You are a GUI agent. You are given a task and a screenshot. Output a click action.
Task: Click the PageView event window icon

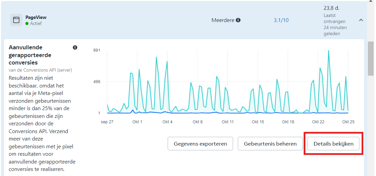(16, 20)
